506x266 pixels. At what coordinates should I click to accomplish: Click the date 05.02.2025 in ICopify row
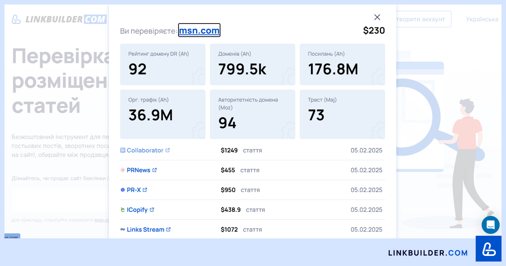point(366,210)
